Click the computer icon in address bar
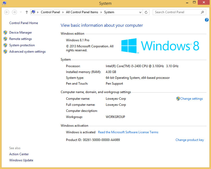This screenshot has width=211, height=169. [33, 12]
